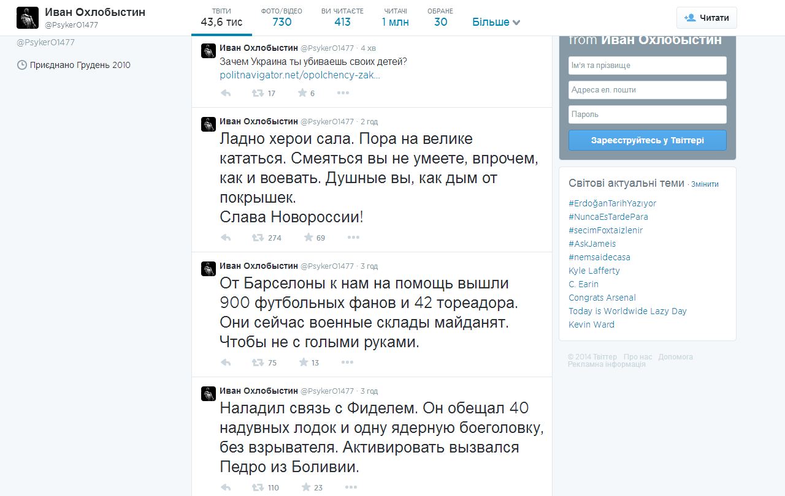This screenshot has height=496, width=785.
Task: Reply to the 'Зачем Украина' tweet
Action: coord(226,93)
